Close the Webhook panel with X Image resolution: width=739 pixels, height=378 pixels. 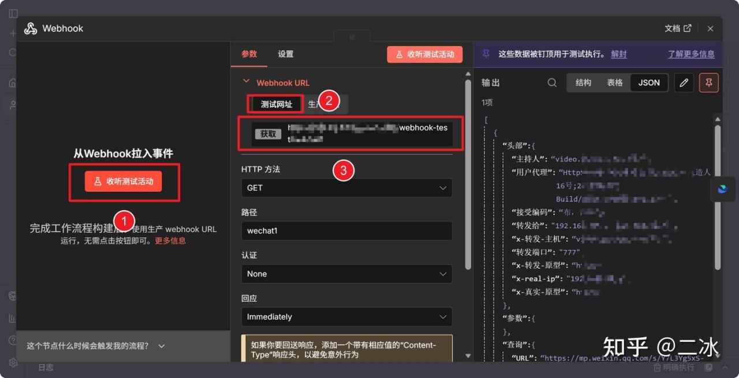[x=710, y=28]
